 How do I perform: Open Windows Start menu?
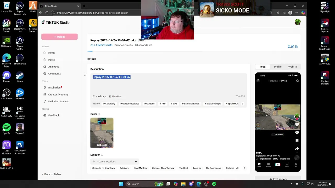pos(121,184)
